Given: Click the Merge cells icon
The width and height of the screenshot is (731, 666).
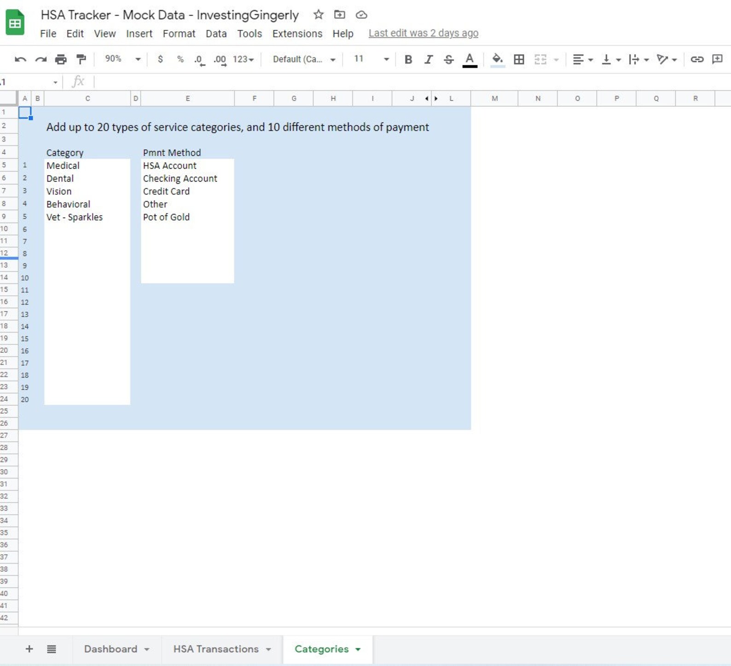Looking at the screenshot, I should click(540, 59).
